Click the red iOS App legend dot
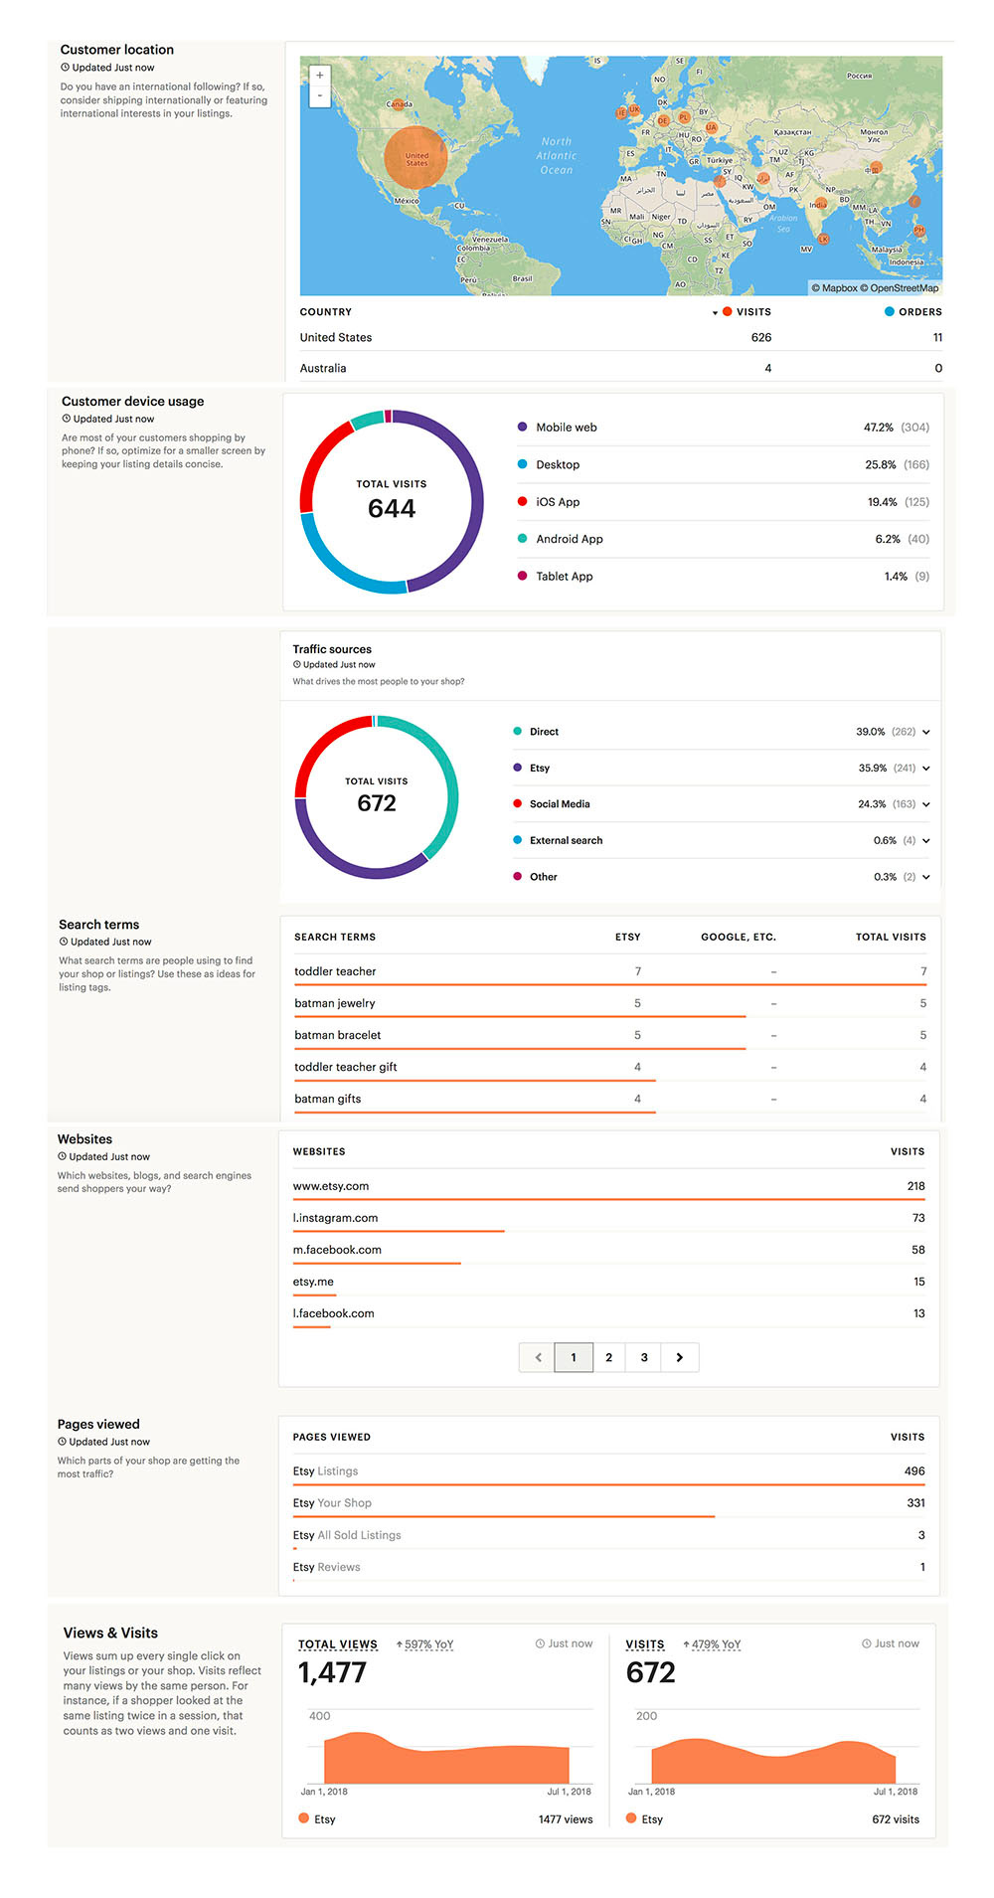 [x=522, y=502]
